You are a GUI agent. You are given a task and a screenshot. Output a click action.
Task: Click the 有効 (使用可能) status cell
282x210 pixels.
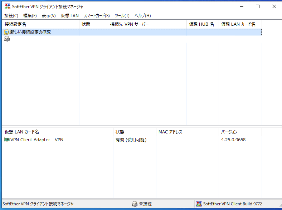point(131,140)
